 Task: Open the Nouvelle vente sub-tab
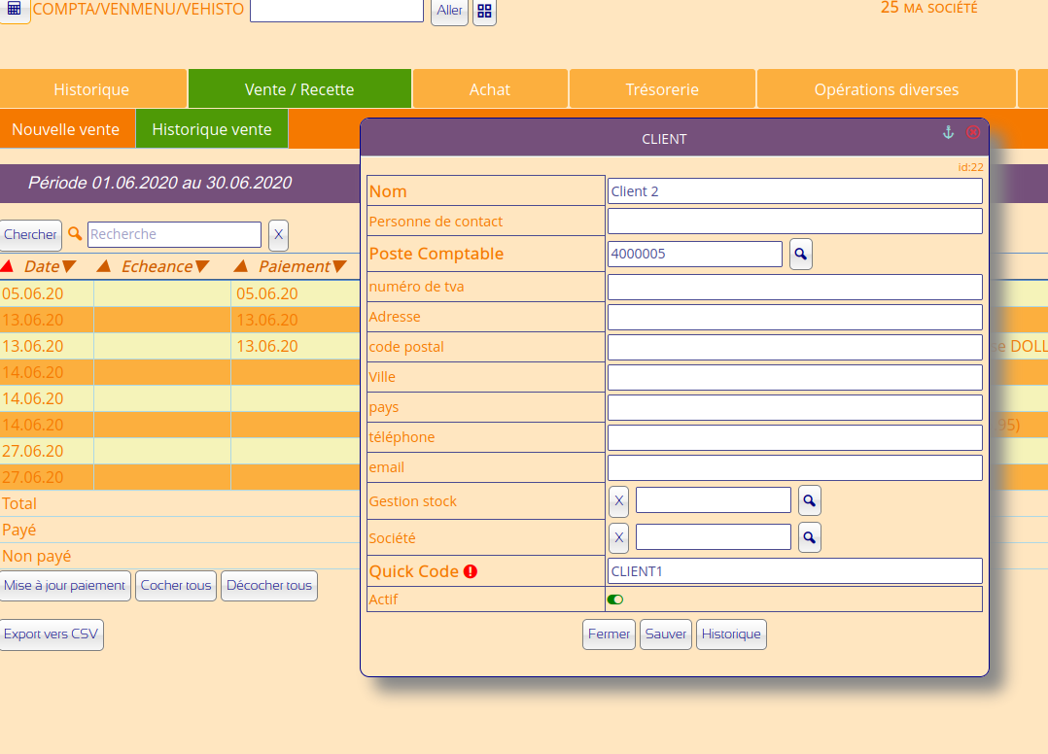point(66,129)
